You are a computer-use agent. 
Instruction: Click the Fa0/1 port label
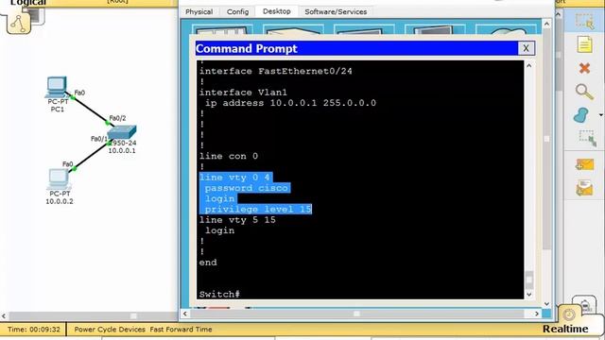coord(99,139)
